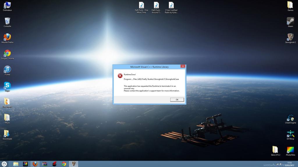Select the Ordinateur desktop icon

pyautogui.click(x=7, y=6)
